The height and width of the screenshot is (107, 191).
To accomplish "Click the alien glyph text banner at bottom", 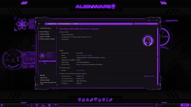I will click(x=95, y=100).
